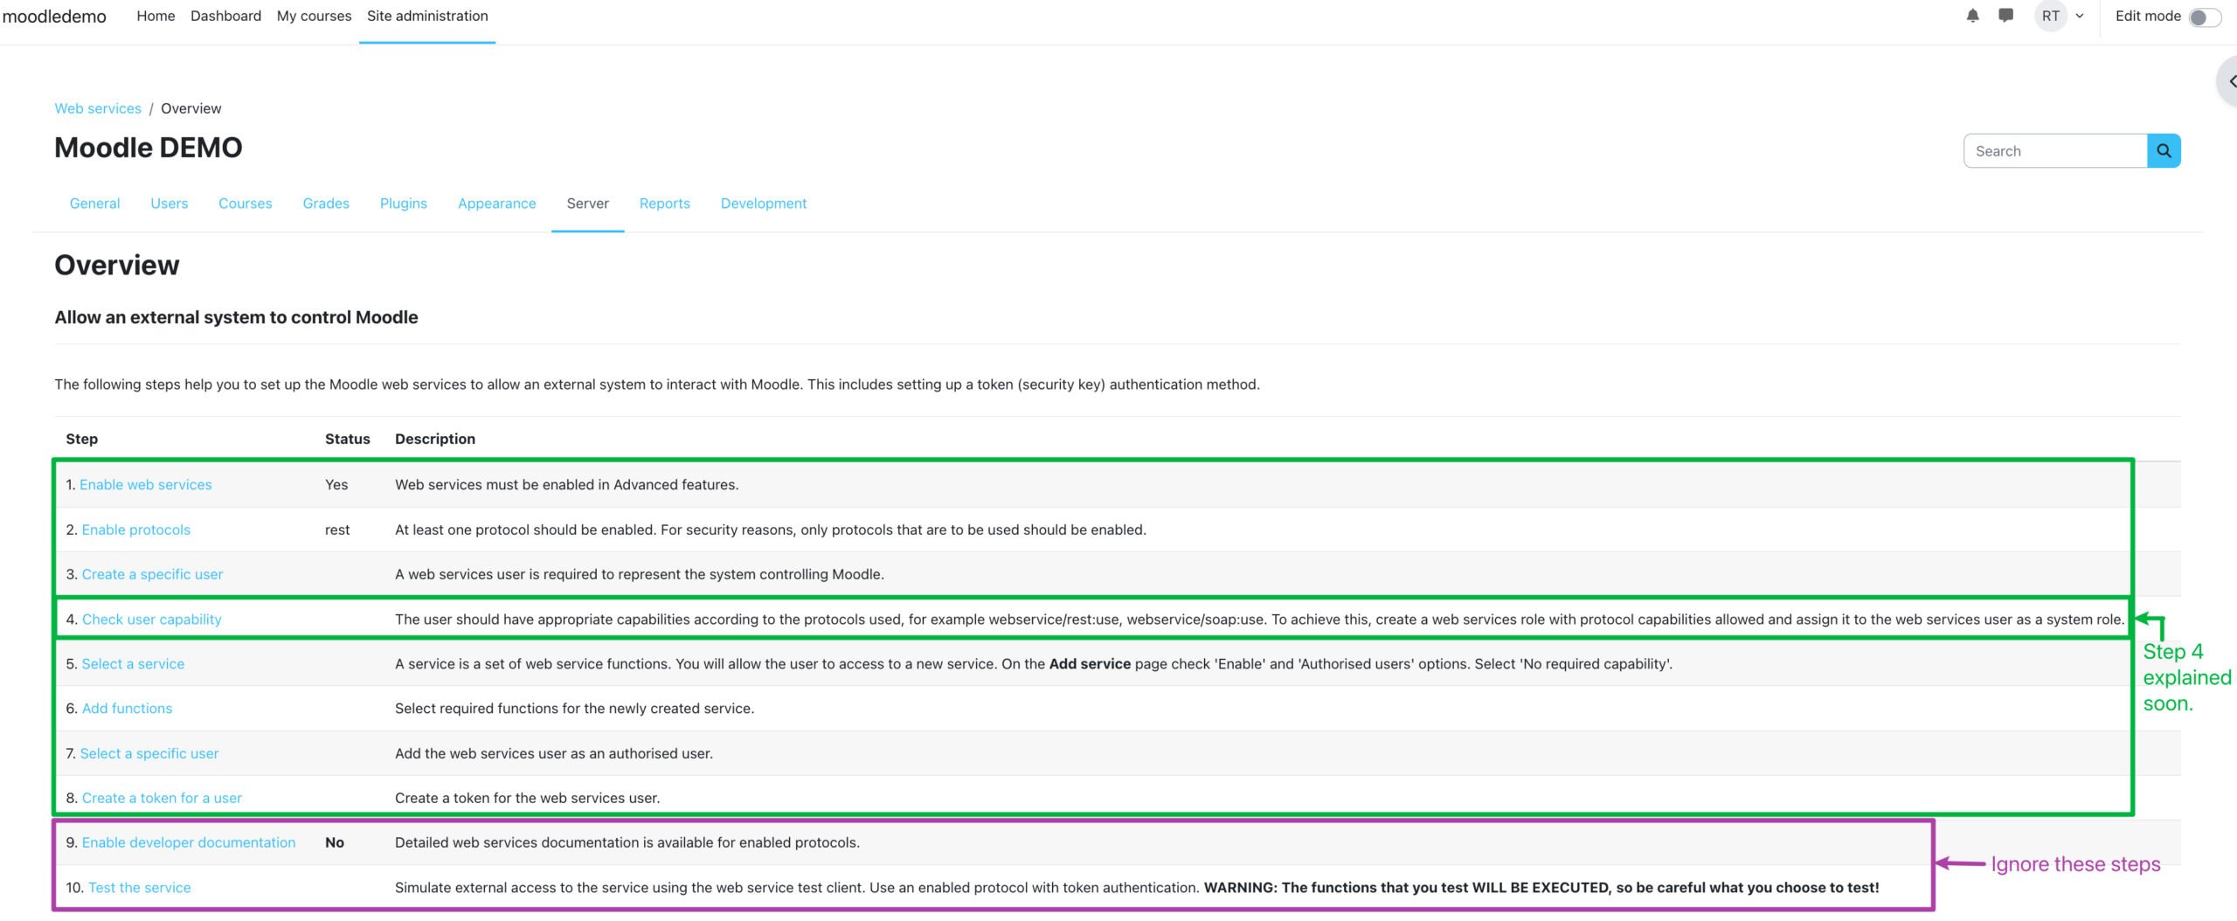Open the notifications bell icon
Viewport: 2237px width, 921px height.
(x=1972, y=16)
